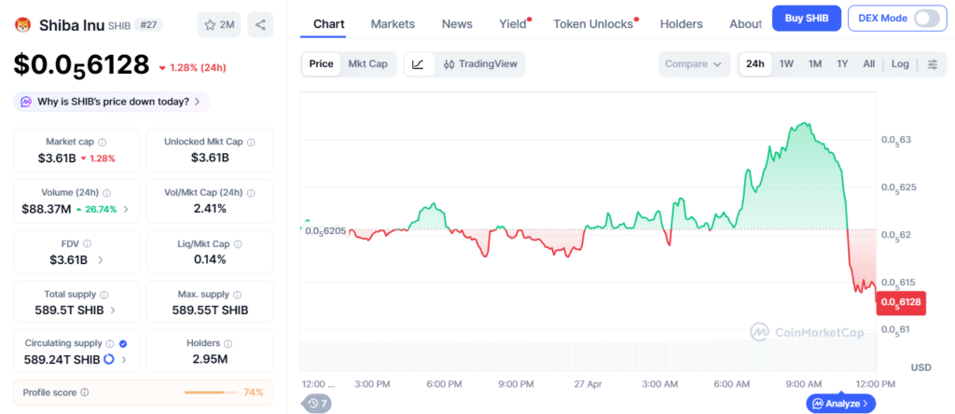Select the 1W time range
Image resolution: width=955 pixels, height=414 pixels.
(x=786, y=64)
